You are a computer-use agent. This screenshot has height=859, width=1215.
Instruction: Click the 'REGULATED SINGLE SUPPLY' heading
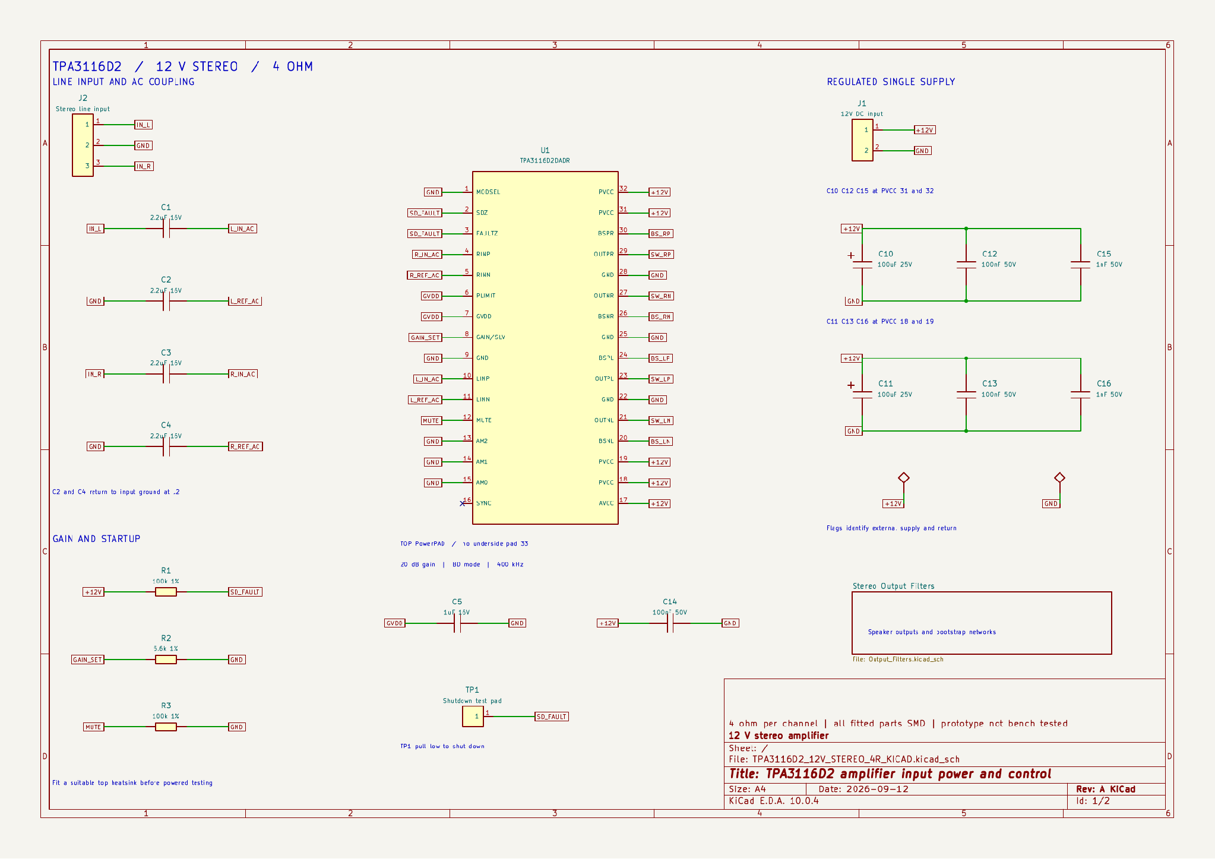click(891, 82)
